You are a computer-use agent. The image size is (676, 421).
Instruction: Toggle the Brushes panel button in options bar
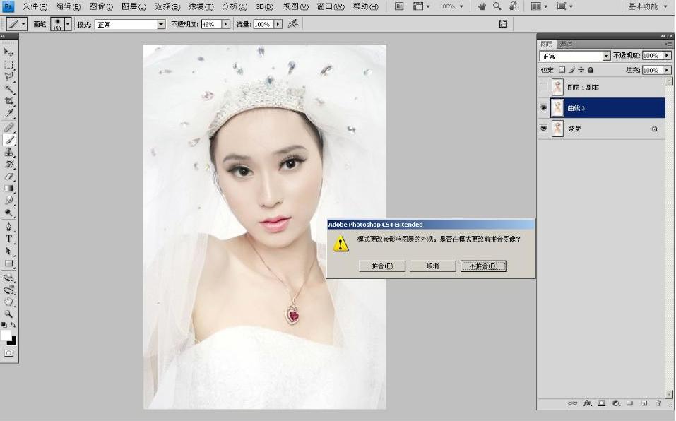(503, 24)
